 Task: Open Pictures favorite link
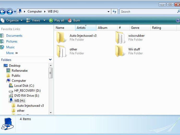tap(12, 41)
